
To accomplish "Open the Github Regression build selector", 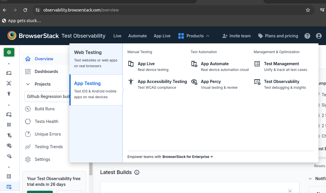I will click(47, 96).
